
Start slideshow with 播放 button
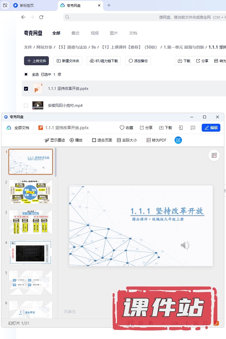pyautogui.click(x=76, y=140)
